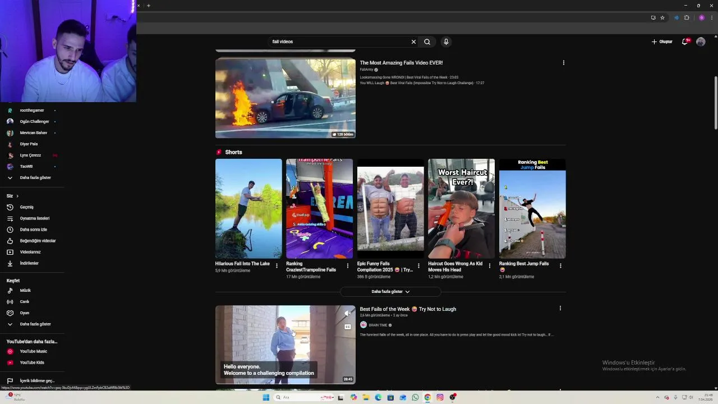Expand the Siz section chevron
Viewport: 718px width, 404px height.
click(x=17, y=196)
